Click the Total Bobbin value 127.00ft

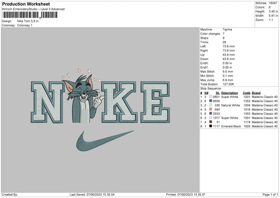[228, 84]
